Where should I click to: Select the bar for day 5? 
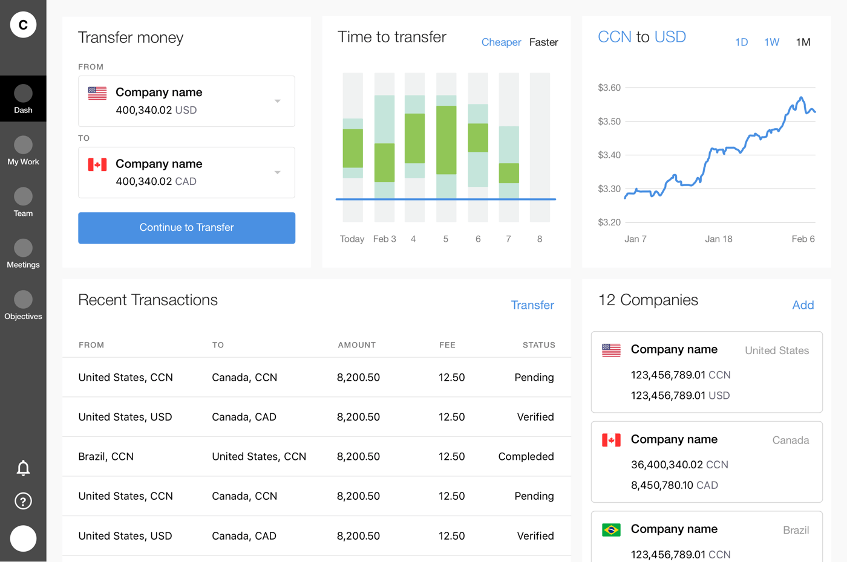click(x=446, y=147)
